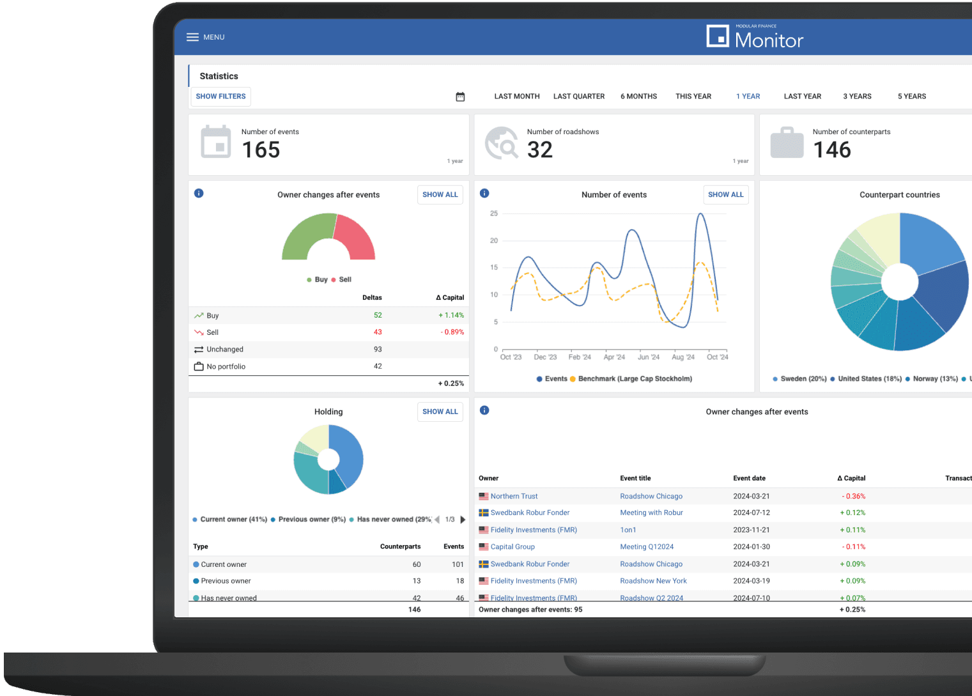The width and height of the screenshot is (972, 696).
Task: Toggle the Sweden slice in countries legend
Action: pos(799,378)
